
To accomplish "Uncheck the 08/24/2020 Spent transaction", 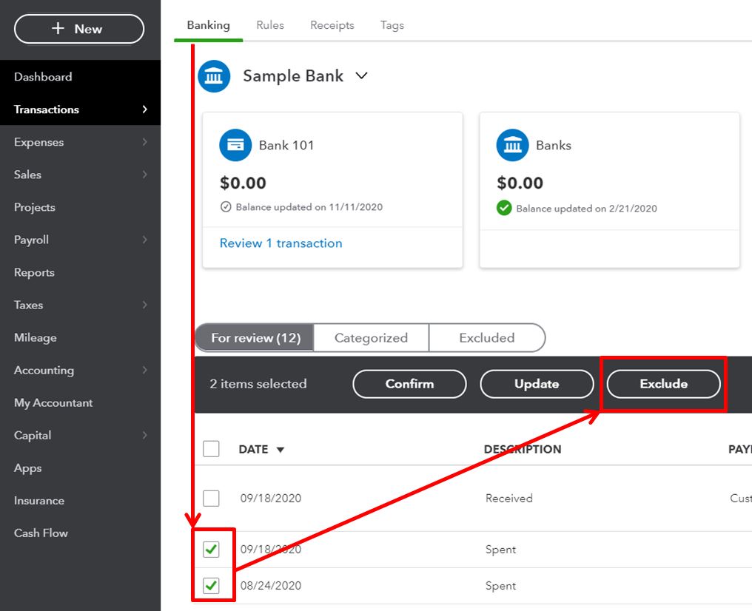I will tap(211, 586).
